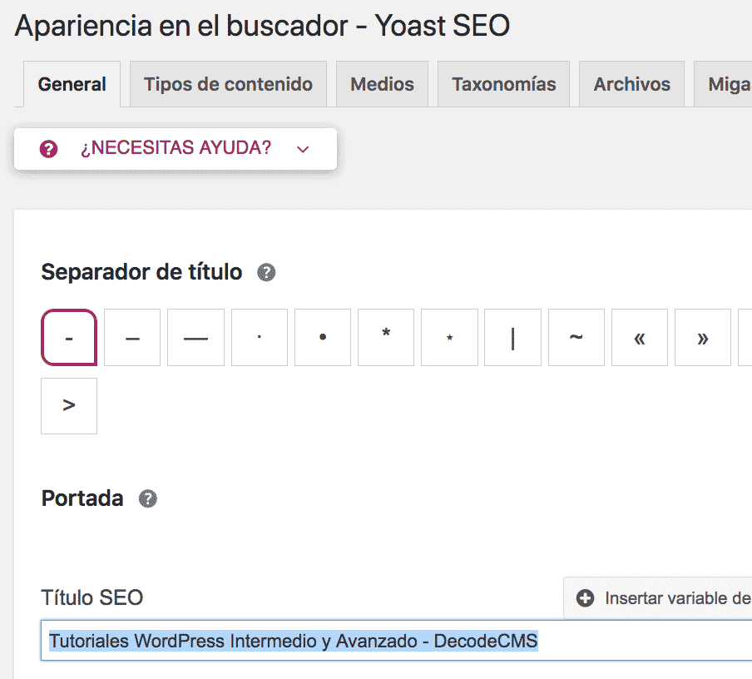Image resolution: width=752 pixels, height=679 pixels.
Task: Select the vertical bar separator
Action: tap(512, 337)
